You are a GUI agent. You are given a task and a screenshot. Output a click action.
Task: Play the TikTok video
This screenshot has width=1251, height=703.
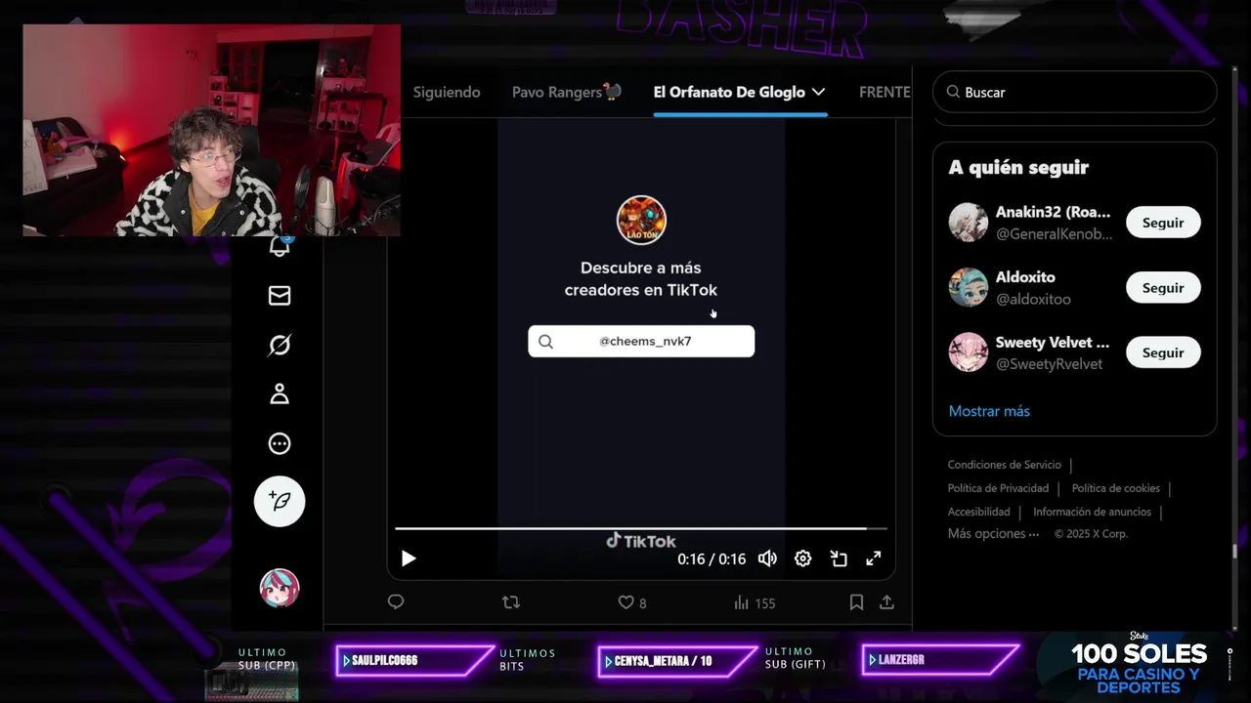[x=409, y=558]
